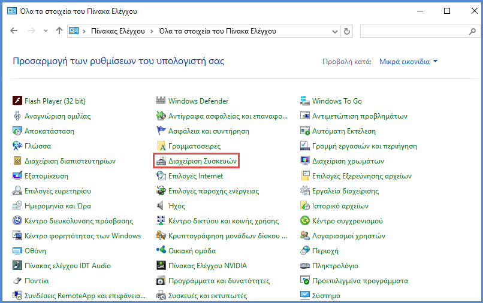The height and width of the screenshot is (303, 483).
Task: Open Αντιμετώπιση προβλημάτων
Action: 360,116
